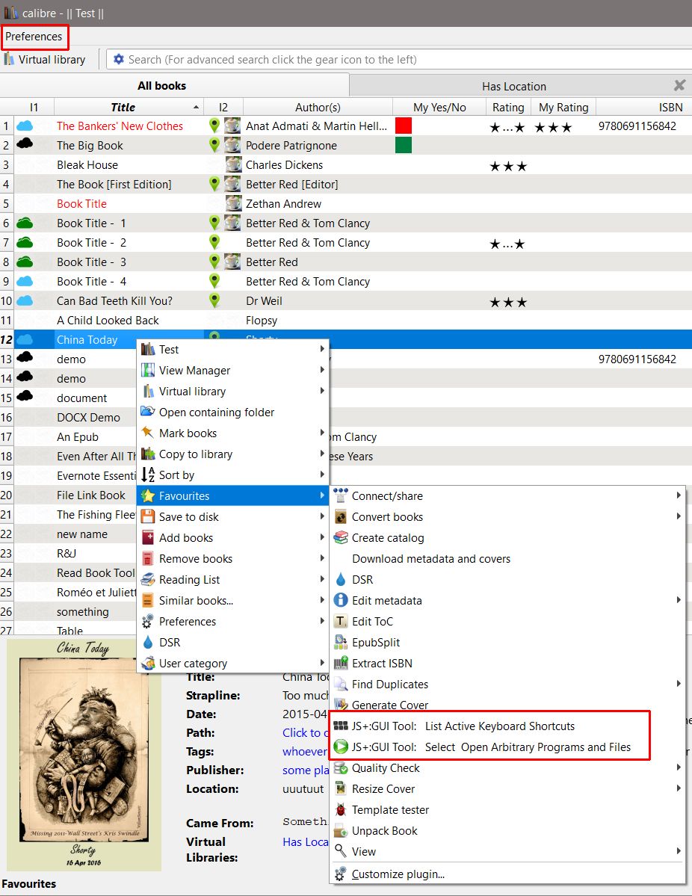
Task: Switch to the All books tab
Action: tap(173, 86)
